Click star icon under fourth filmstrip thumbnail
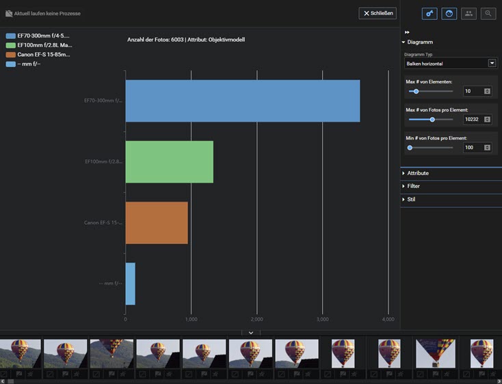Image resolution: width=502 pixels, height=384 pixels. point(170,374)
